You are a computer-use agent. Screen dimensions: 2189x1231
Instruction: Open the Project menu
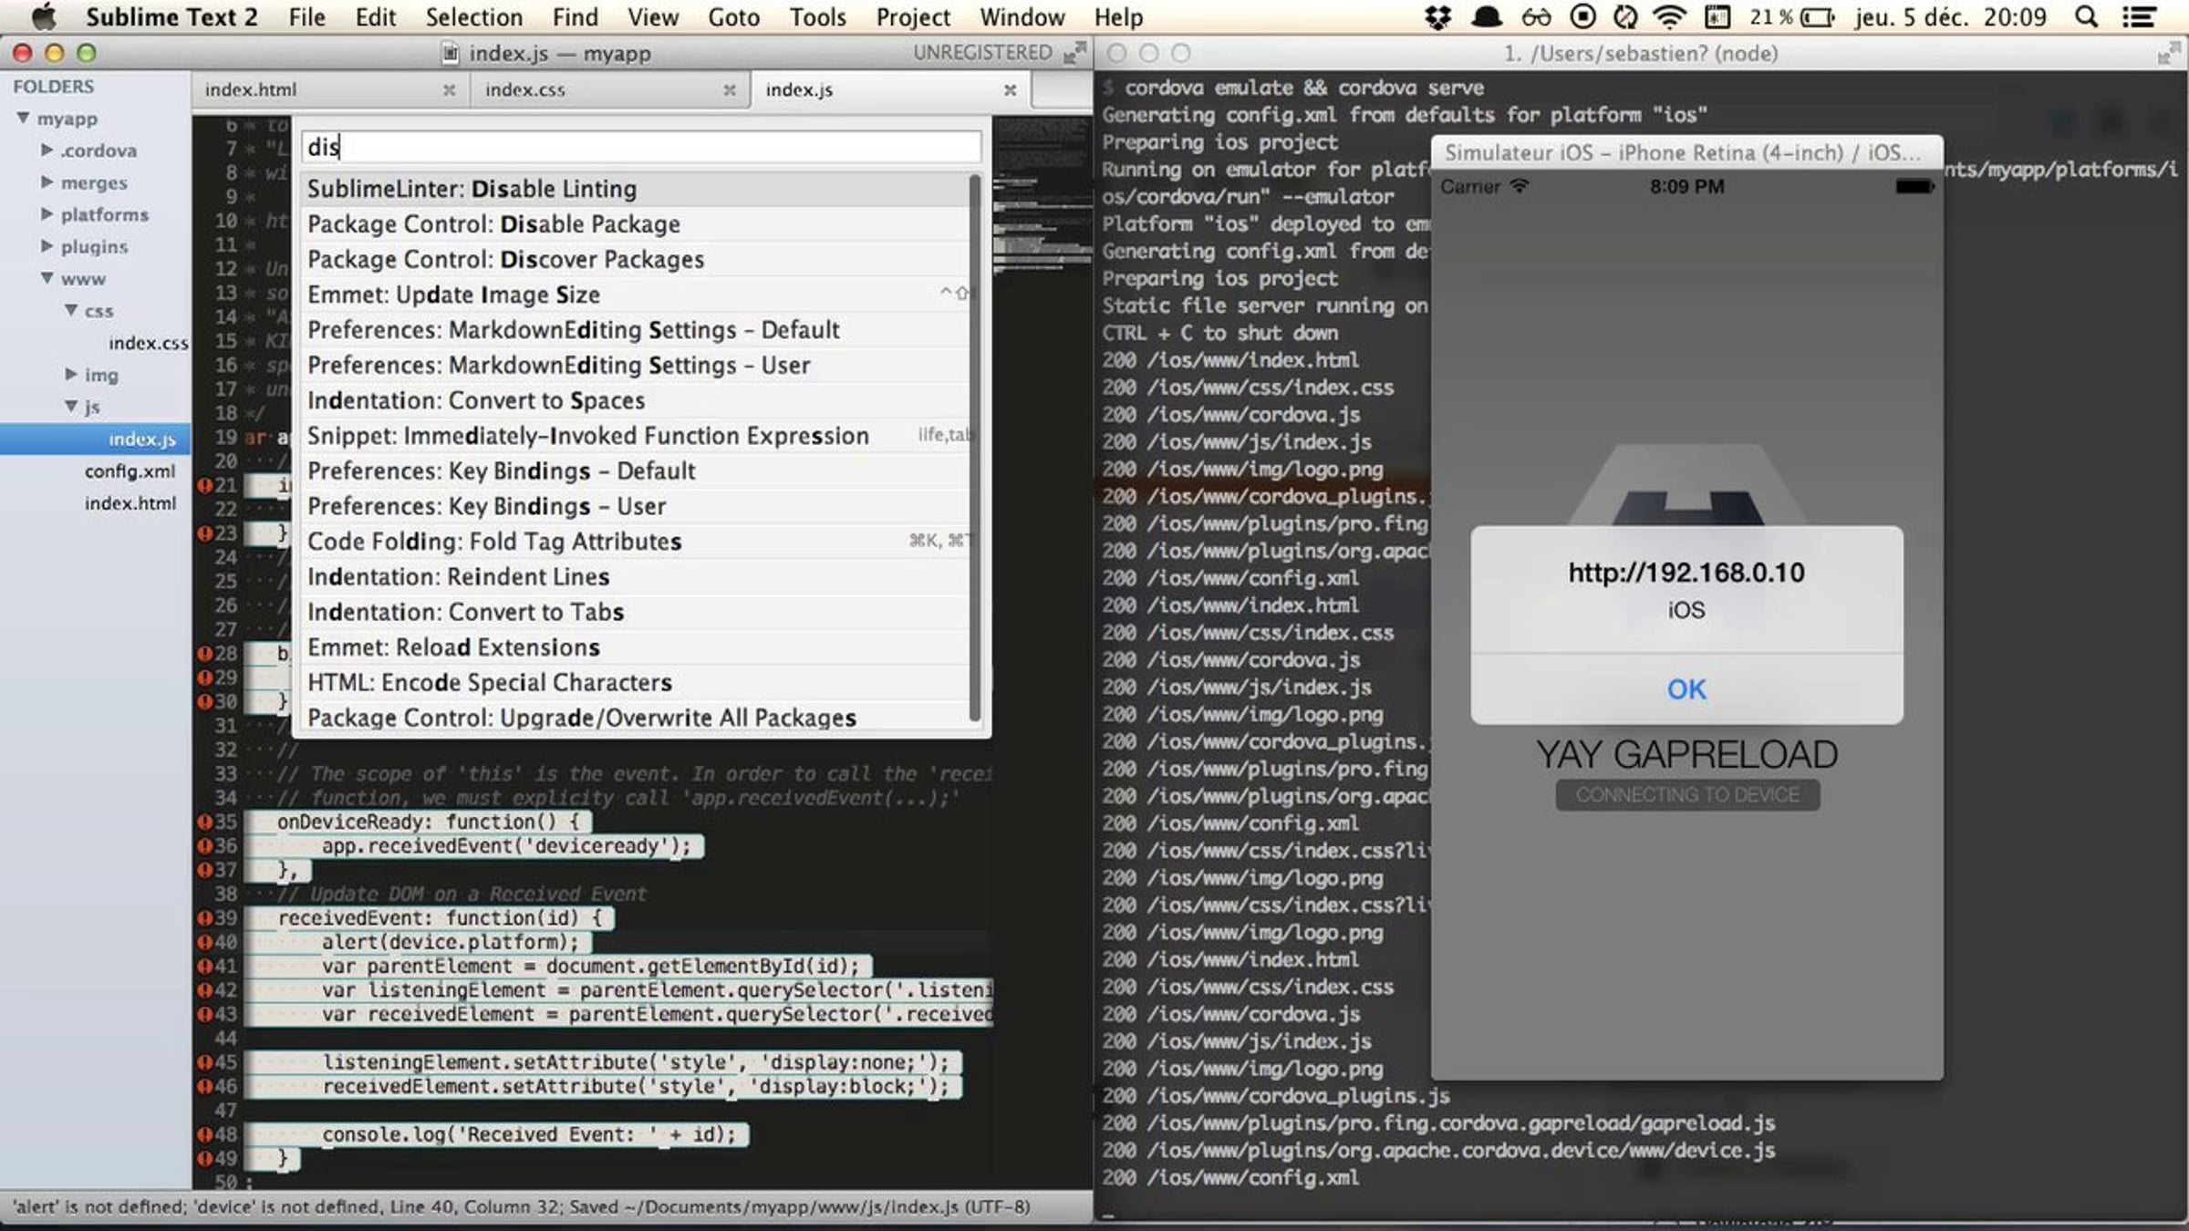point(913,16)
